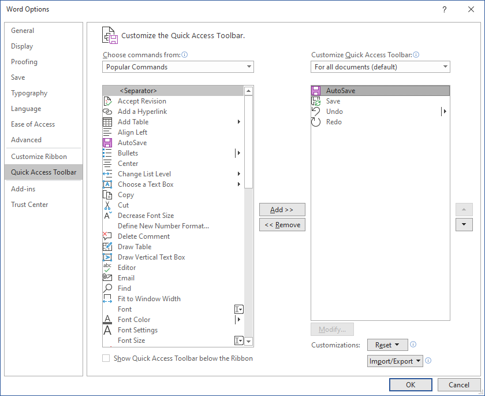Select the AutoSave icon in the commands list

[x=107, y=143]
